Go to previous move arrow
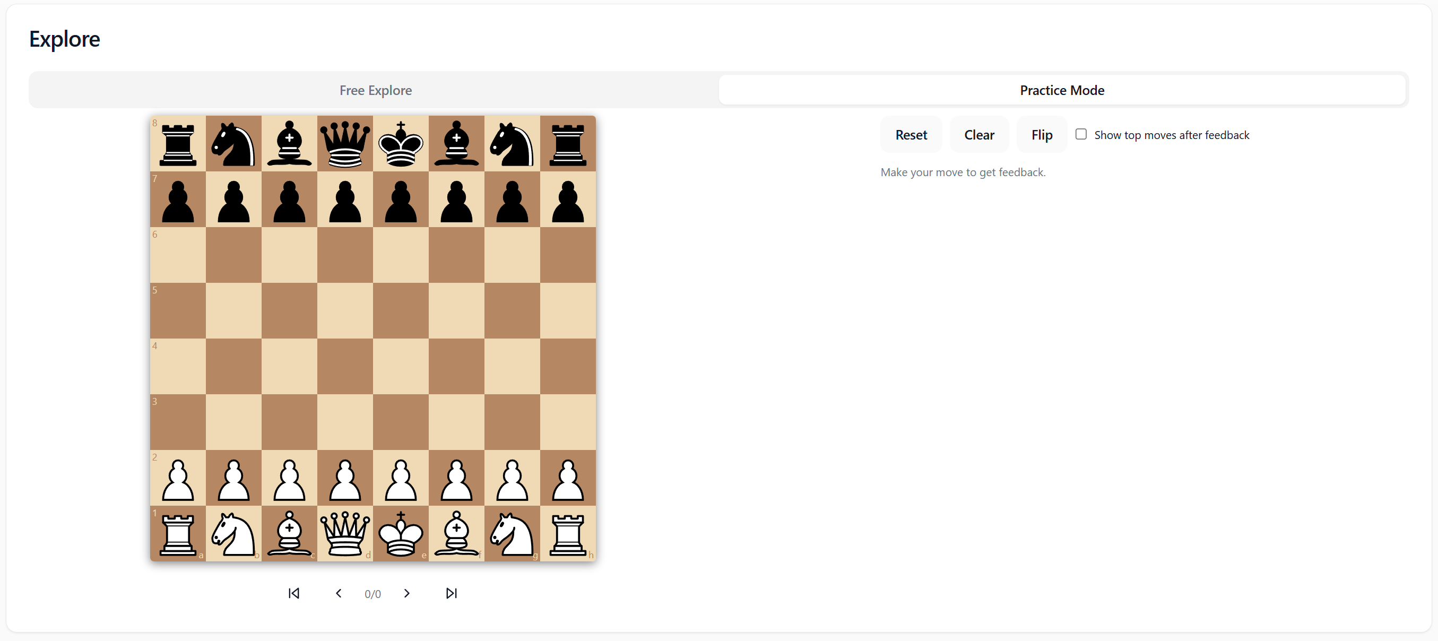 click(x=339, y=593)
